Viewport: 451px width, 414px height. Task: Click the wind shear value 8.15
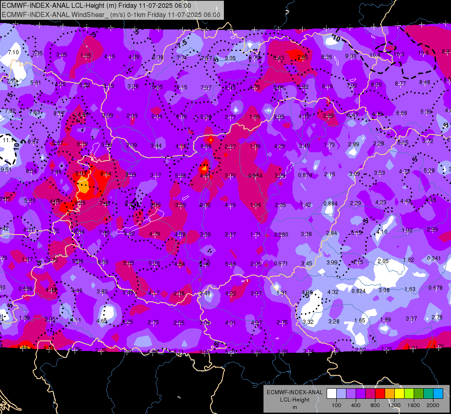coord(182,87)
